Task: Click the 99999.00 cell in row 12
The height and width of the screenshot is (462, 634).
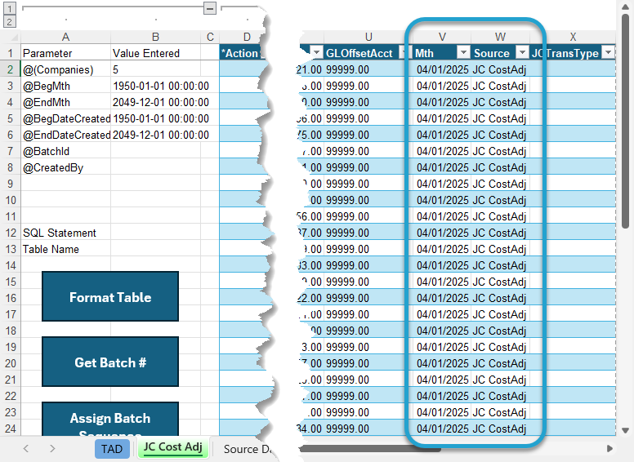Action: click(368, 233)
